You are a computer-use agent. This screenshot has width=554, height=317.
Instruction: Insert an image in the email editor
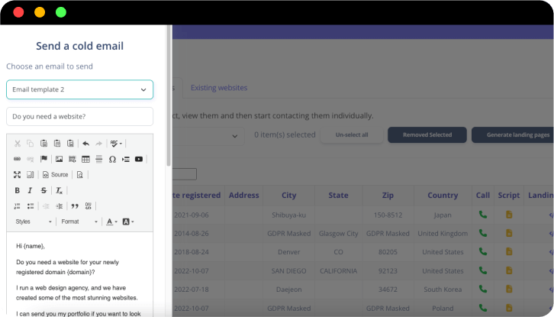(x=59, y=159)
